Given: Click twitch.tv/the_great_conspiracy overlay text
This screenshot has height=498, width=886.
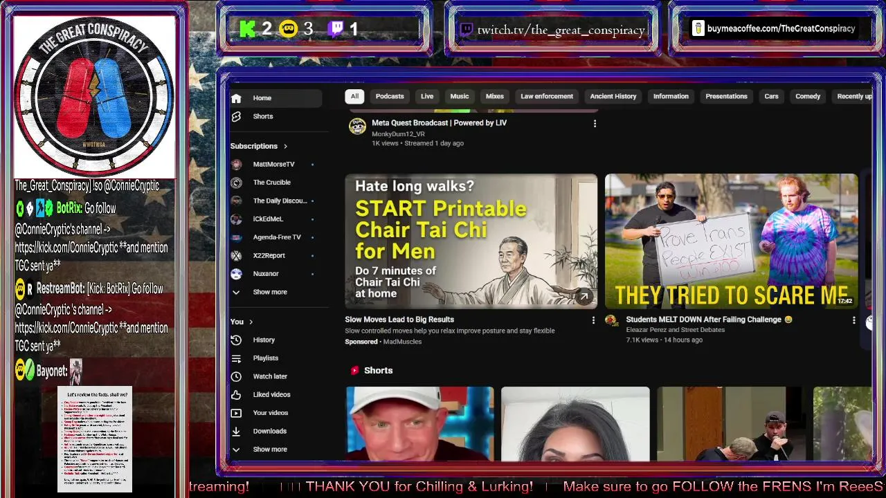Looking at the screenshot, I should (561, 30).
